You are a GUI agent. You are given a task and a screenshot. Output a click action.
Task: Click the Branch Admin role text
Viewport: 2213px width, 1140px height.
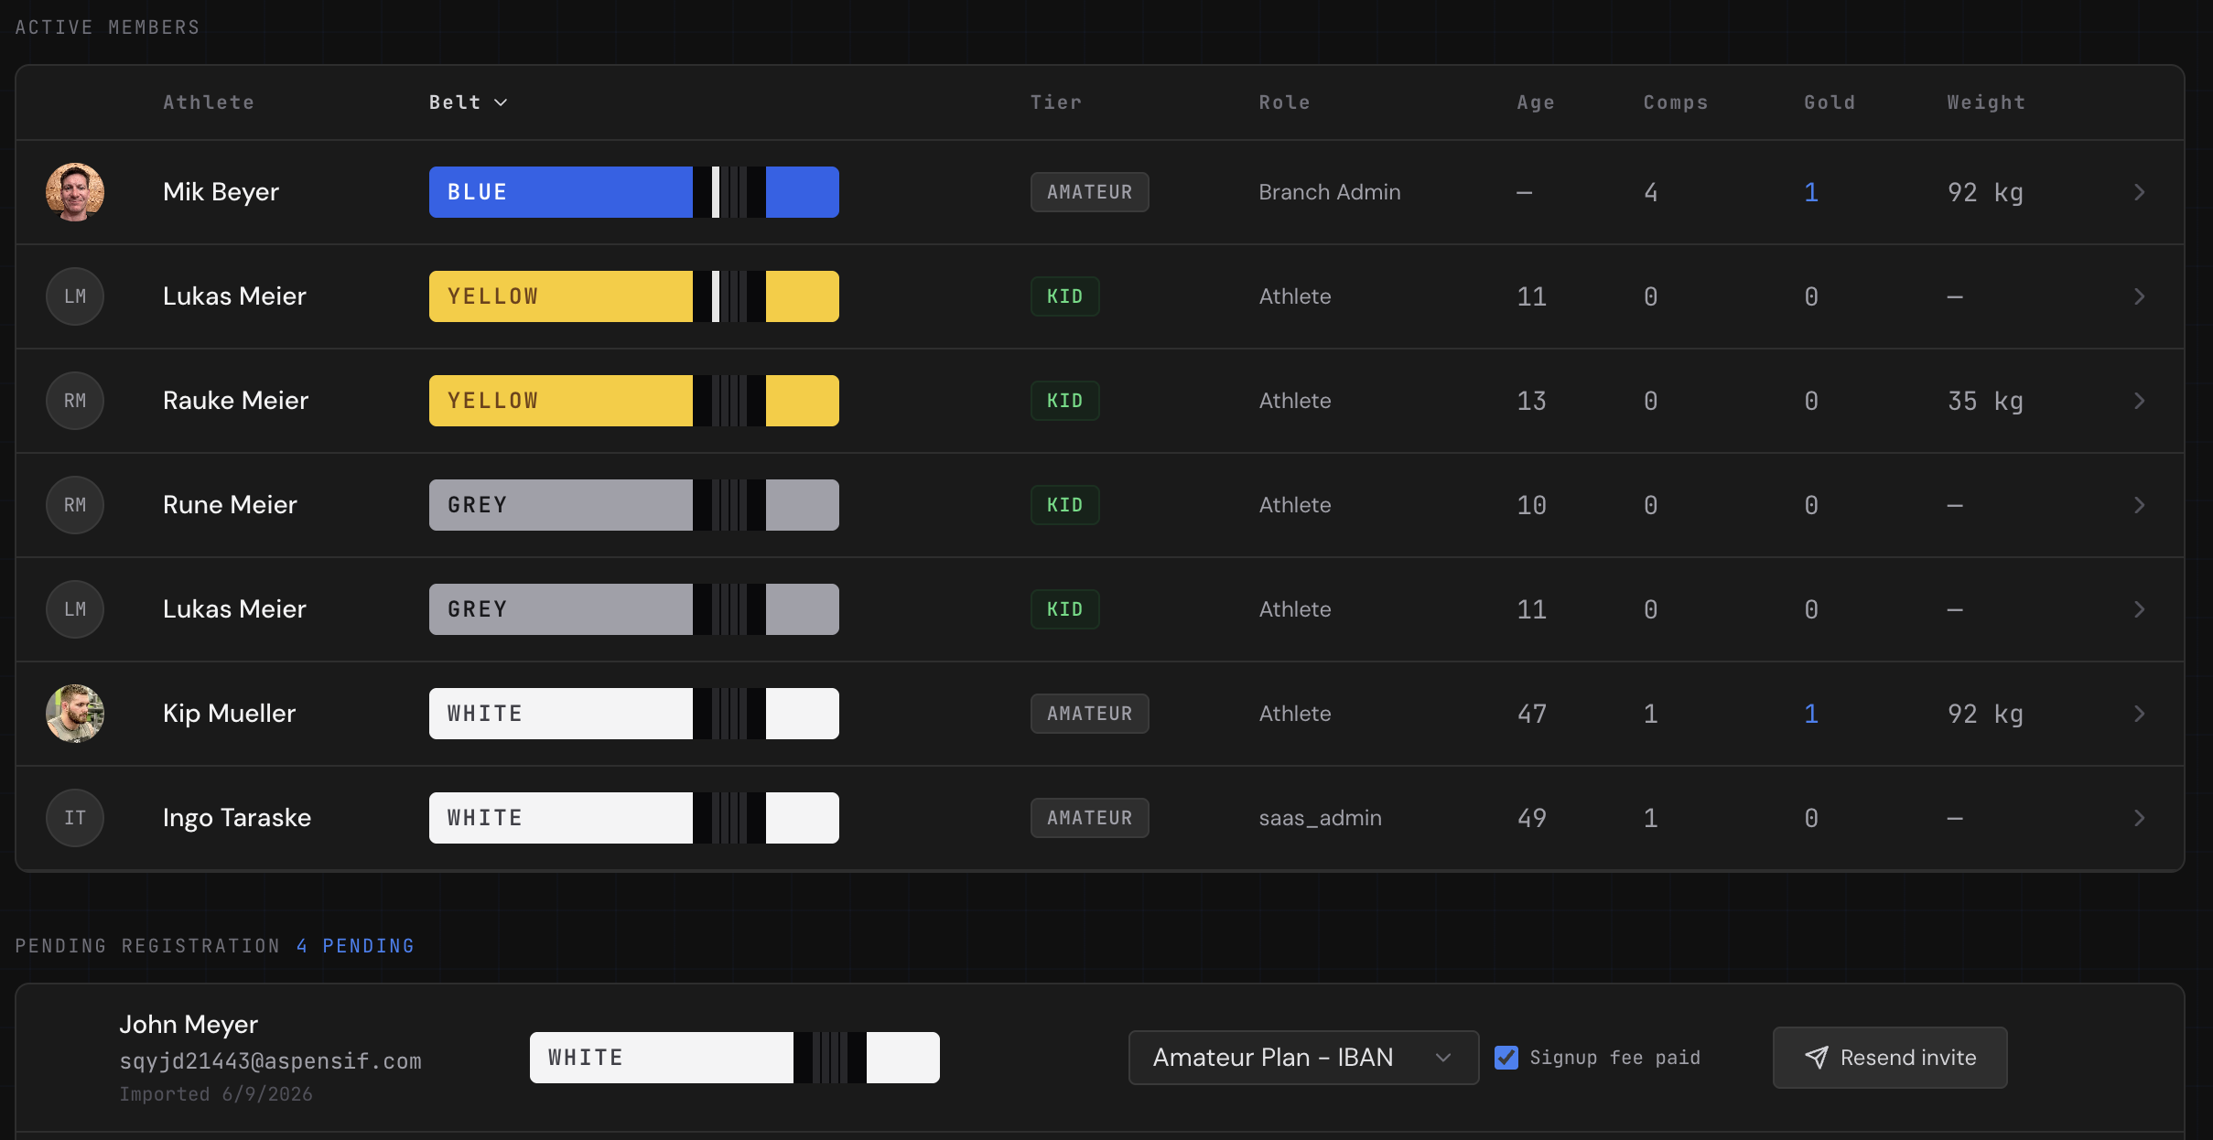click(x=1330, y=192)
